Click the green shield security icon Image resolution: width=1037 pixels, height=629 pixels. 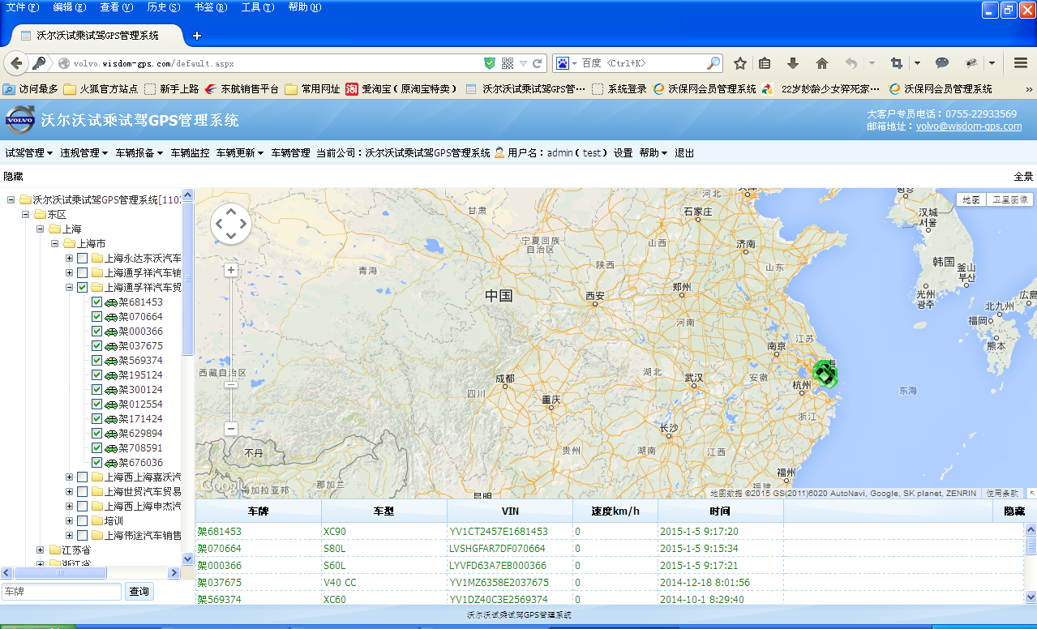coord(489,63)
